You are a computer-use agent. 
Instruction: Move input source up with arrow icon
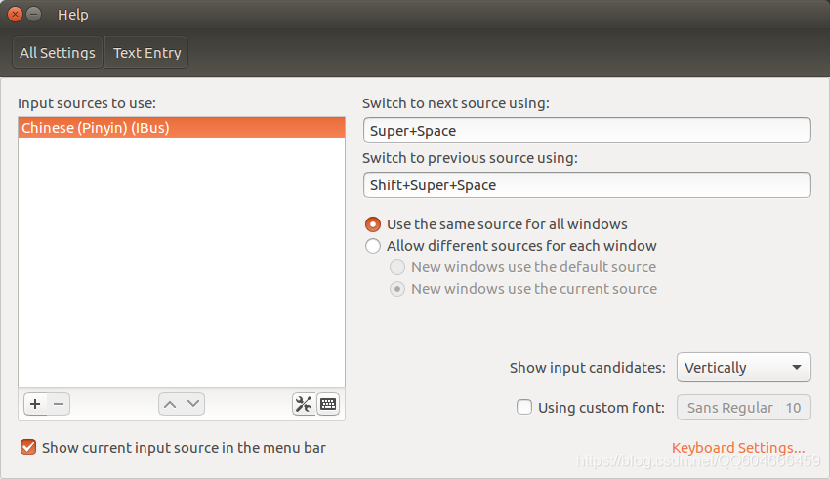170,404
